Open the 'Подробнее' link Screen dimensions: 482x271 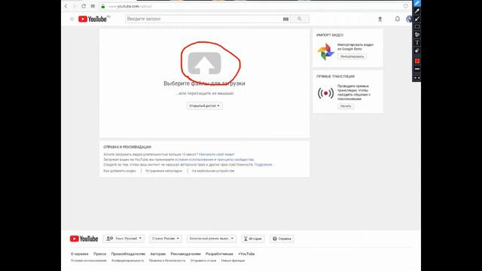tap(263, 165)
